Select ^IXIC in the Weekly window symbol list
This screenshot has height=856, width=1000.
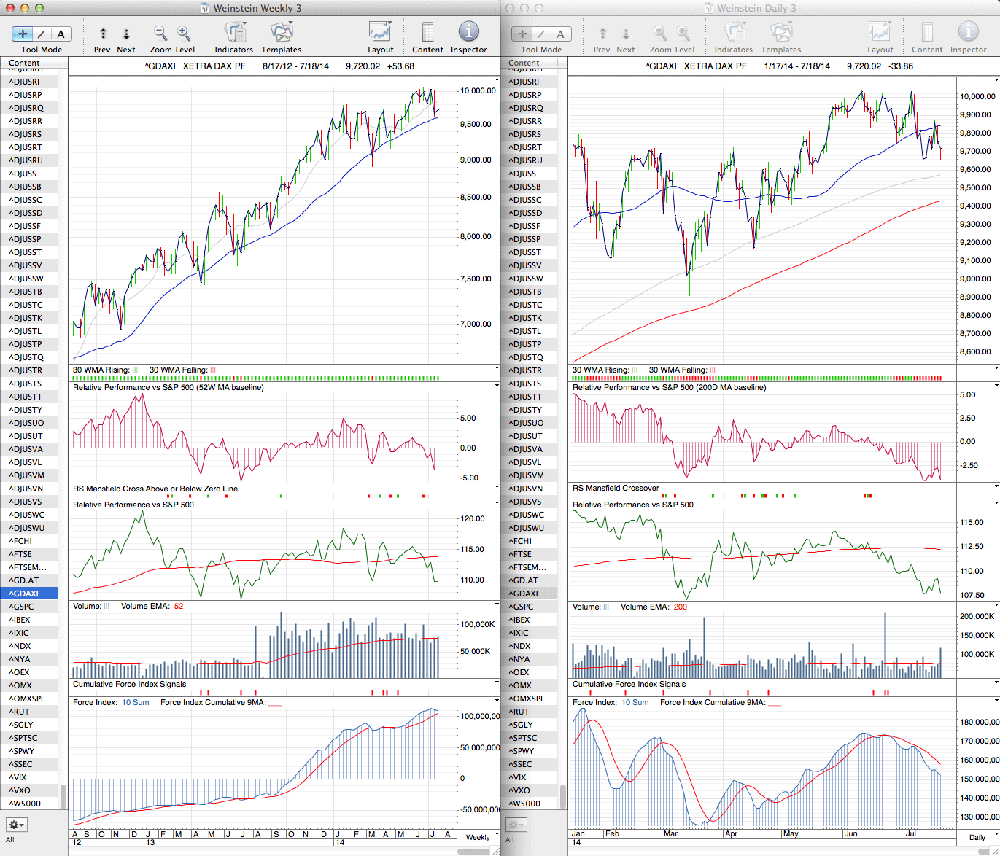[29, 633]
